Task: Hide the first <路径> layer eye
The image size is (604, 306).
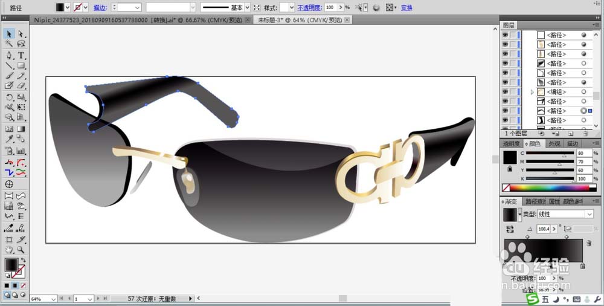Action: pos(505,35)
